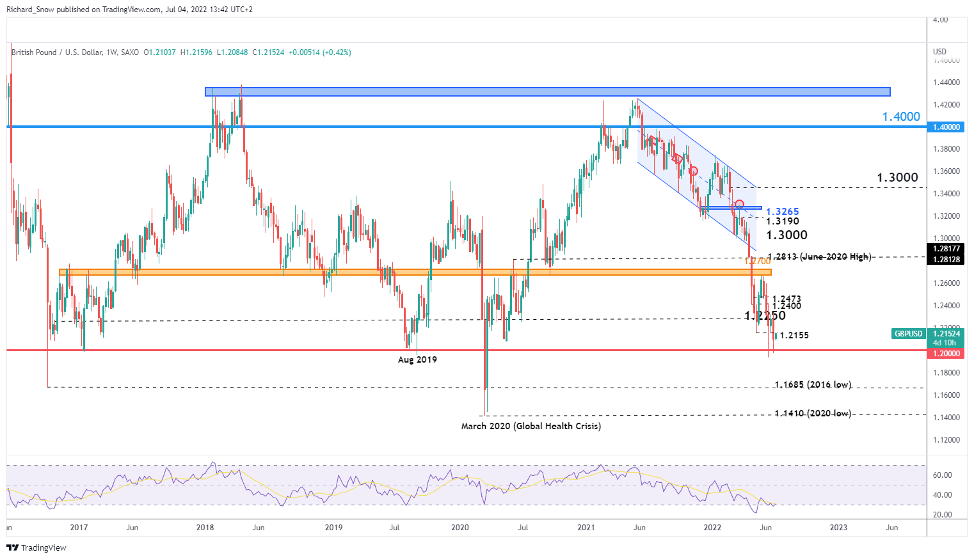Click the black 1.28128 price axis label
Image resolution: width=974 pixels, height=559 pixels.
[x=945, y=259]
